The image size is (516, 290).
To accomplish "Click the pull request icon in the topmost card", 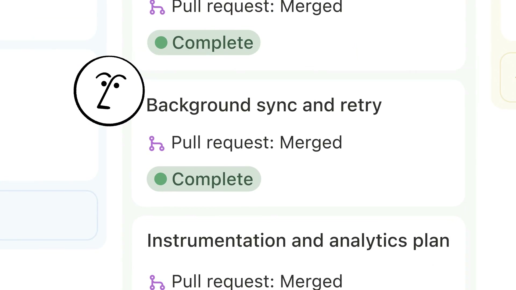I will pos(157,8).
